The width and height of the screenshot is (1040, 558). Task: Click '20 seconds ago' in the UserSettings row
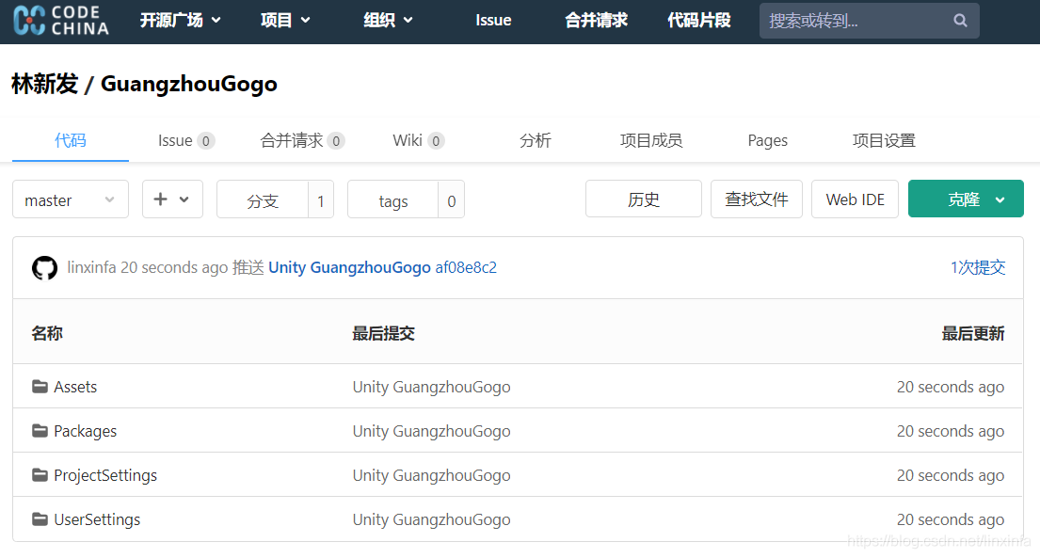click(951, 519)
